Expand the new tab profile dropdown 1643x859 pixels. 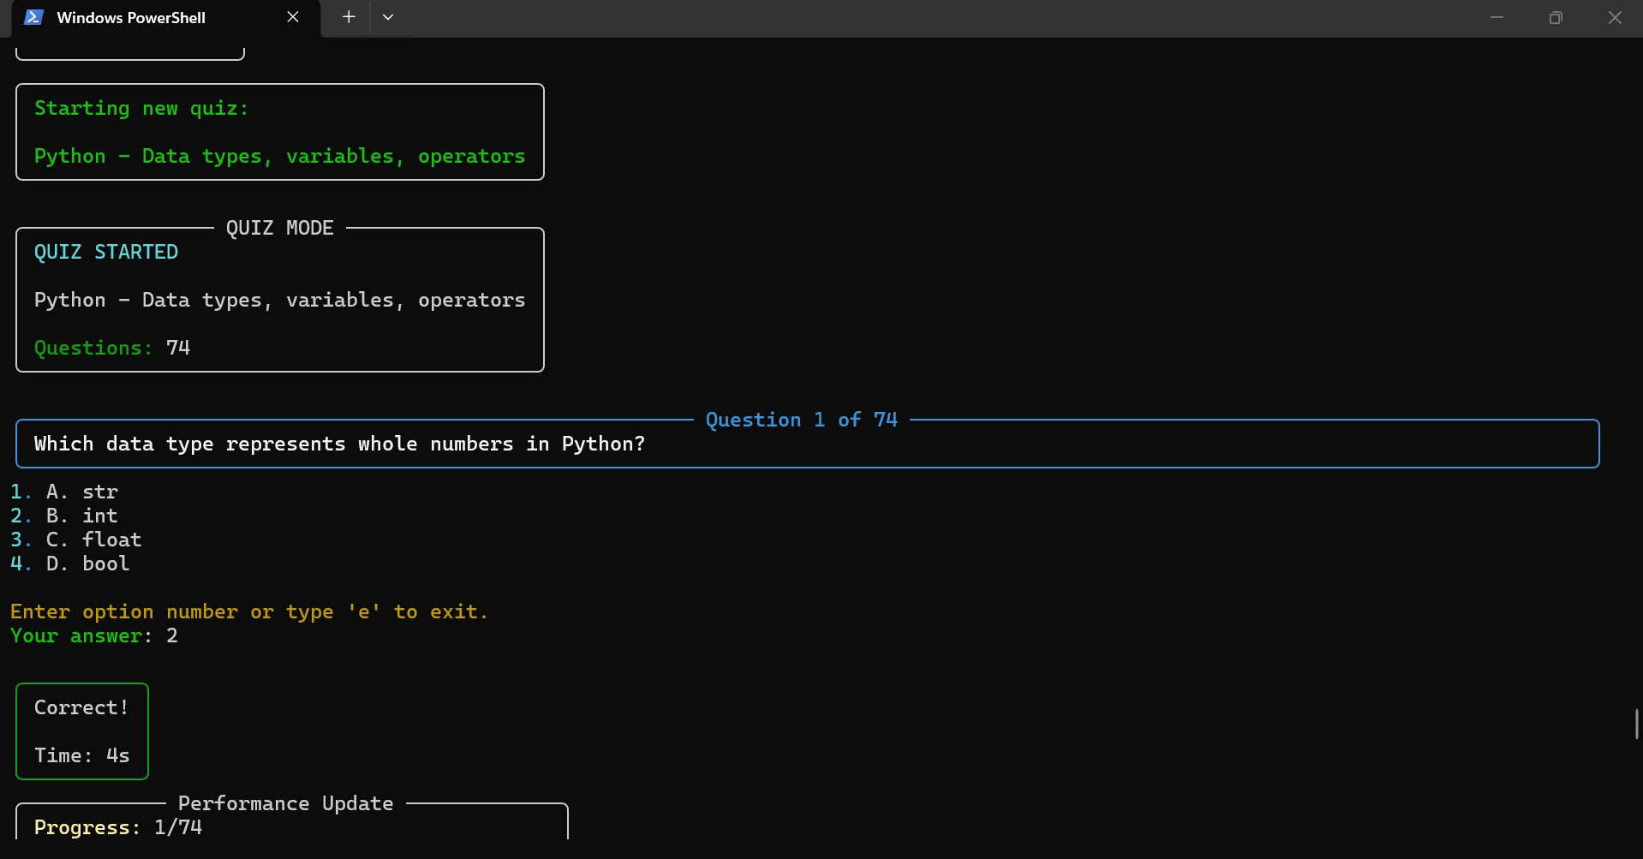click(388, 17)
